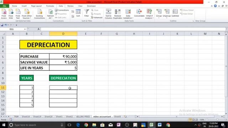
Task: Click the Zoom out minus button
Action: point(207,120)
